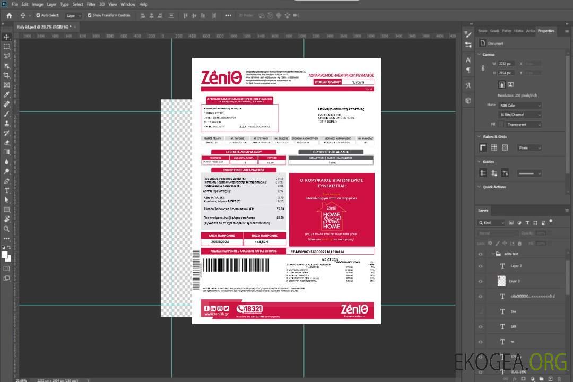Open the Brush Settings panel icon
The image size is (573, 382).
(468, 34)
